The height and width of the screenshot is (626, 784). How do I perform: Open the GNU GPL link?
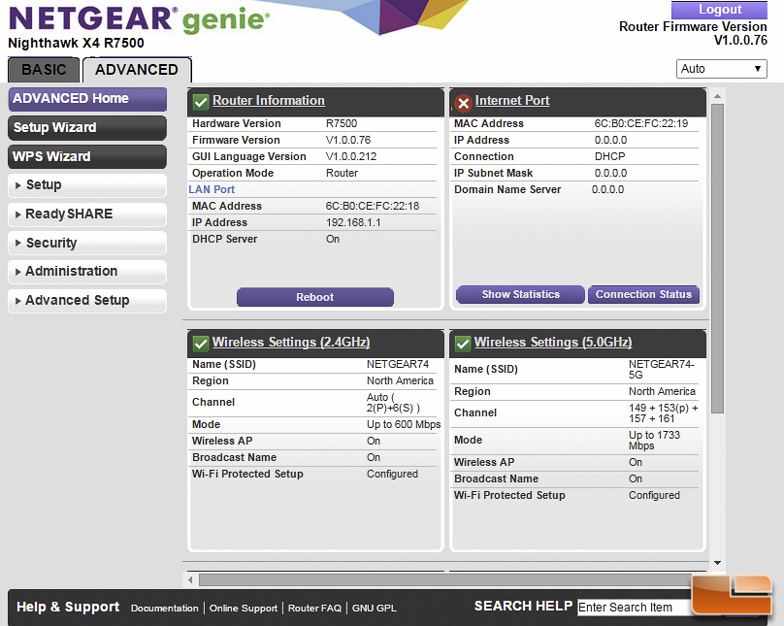[x=374, y=609]
